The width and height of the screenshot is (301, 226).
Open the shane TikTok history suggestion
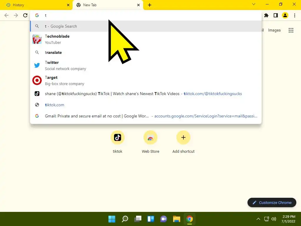(x=146, y=94)
